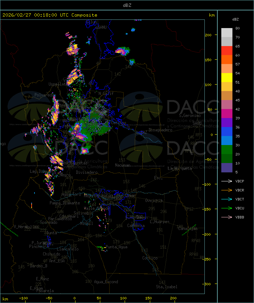
Task: Click the Agua_Escond place label
Action: click(106, 282)
